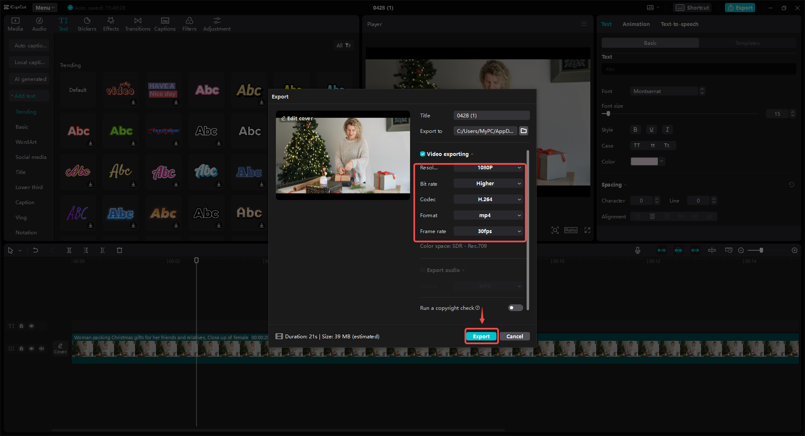The width and height of the screenshot is (805, 436).
Task: Click the microphone record icon
Action: pyautogui.click(x=638, y=250)
